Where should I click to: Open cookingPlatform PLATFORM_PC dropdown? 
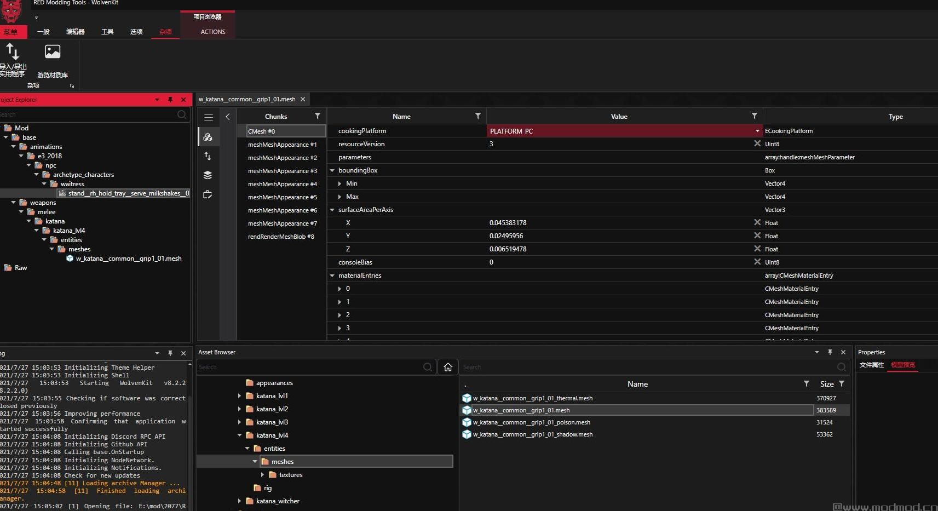click(x=757, y=131)
